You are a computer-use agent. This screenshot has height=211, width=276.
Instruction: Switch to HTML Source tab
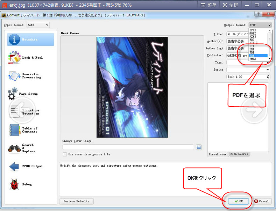[239, 154]
